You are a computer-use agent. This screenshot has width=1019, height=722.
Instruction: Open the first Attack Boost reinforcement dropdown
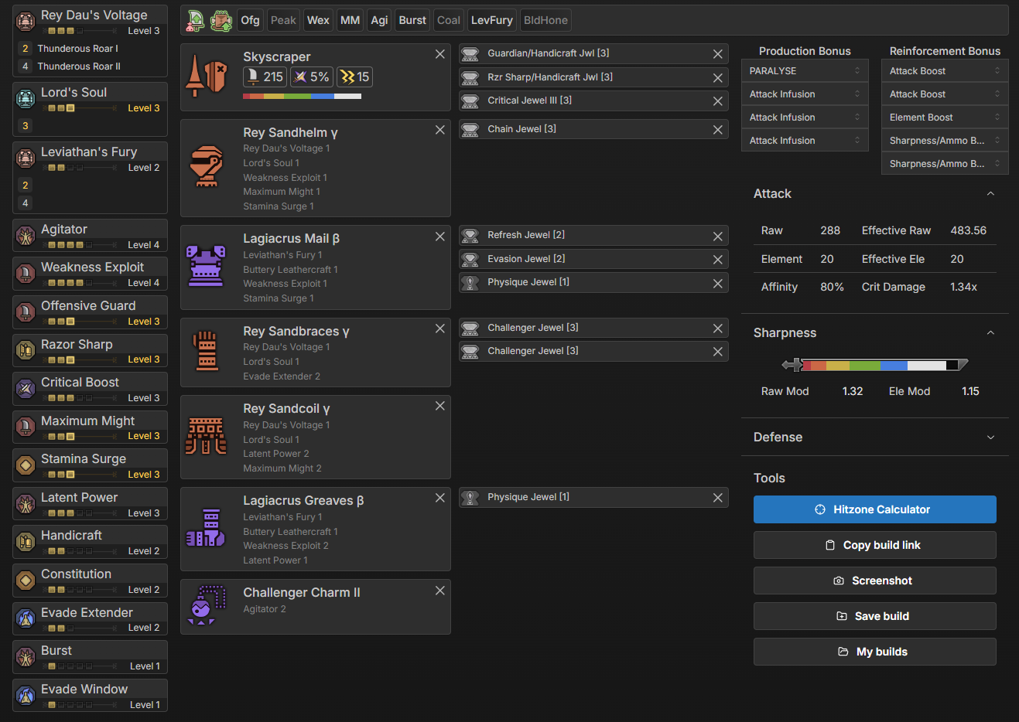tap(945, 70)
